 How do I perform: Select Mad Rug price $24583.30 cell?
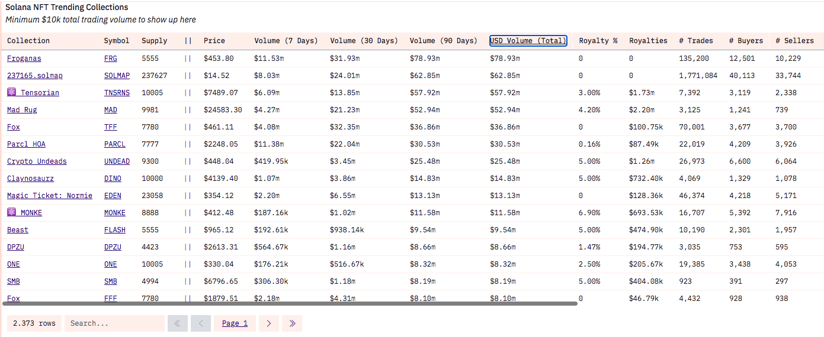coord(223,110)
